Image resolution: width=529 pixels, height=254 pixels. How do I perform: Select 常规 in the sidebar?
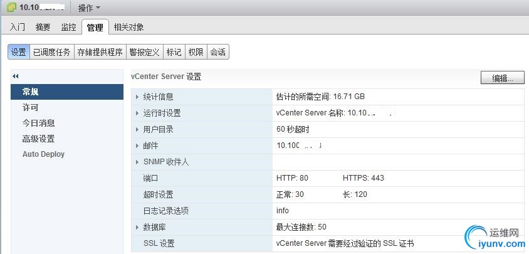[x=67, y=92]
